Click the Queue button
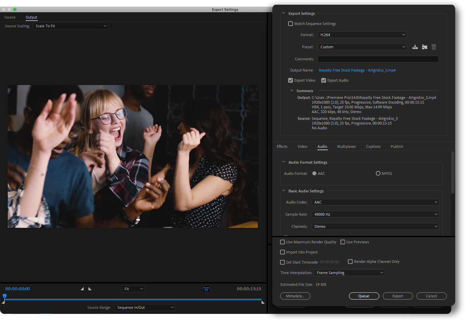This screenshot has width=465, height=325. (364, 296)
